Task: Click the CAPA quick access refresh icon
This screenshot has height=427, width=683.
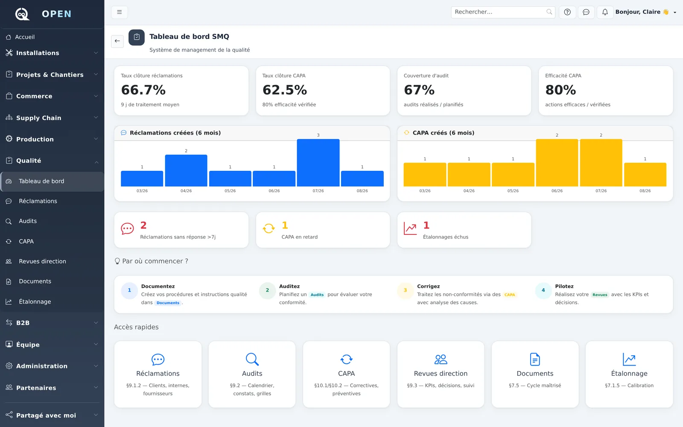Action: point(347,359)
